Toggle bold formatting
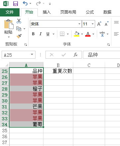The height and width of the screenshot is (146, 120). (33, 34)
